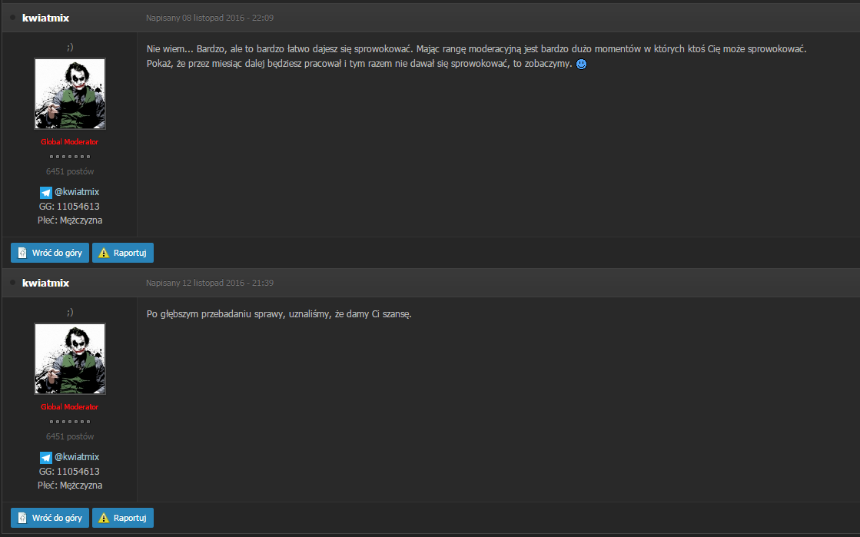
Task: Click Telegram icon in the second post sidebar
Action: coord(46,457)
